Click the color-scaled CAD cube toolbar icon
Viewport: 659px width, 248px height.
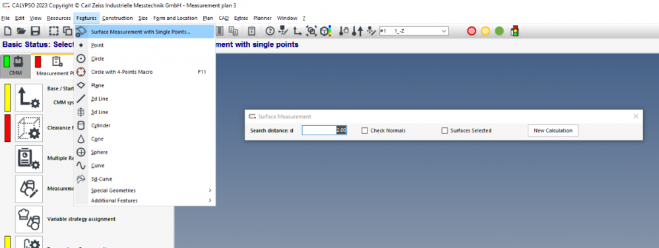tap(325, 31)
